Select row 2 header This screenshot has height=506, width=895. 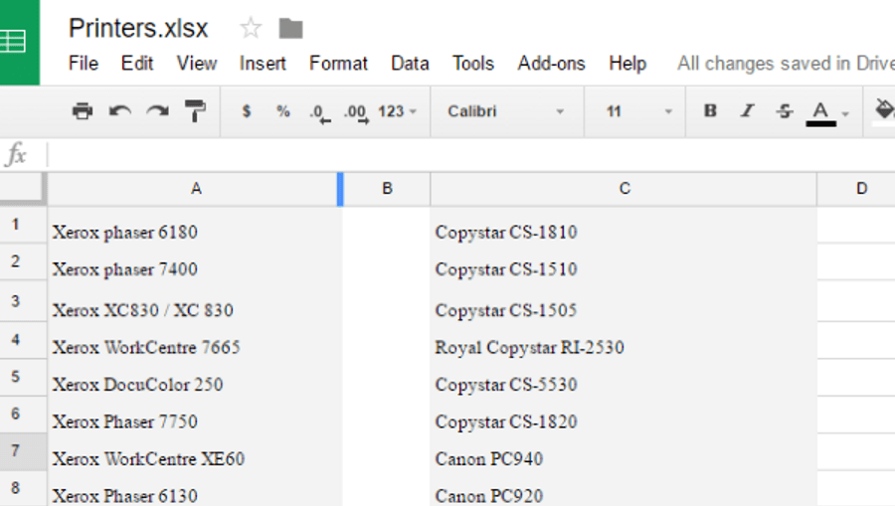pos(22,261)
